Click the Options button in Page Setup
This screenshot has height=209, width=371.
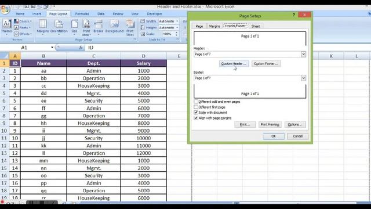tap(295, 124)
